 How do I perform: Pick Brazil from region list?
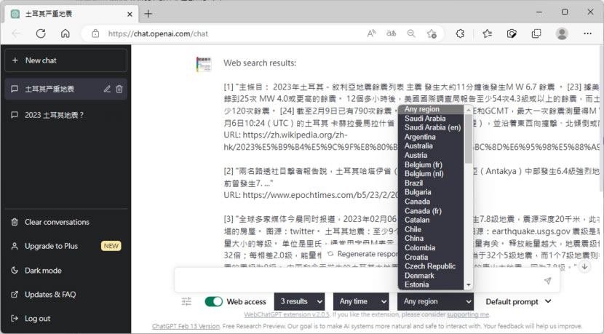coord(432,183)
